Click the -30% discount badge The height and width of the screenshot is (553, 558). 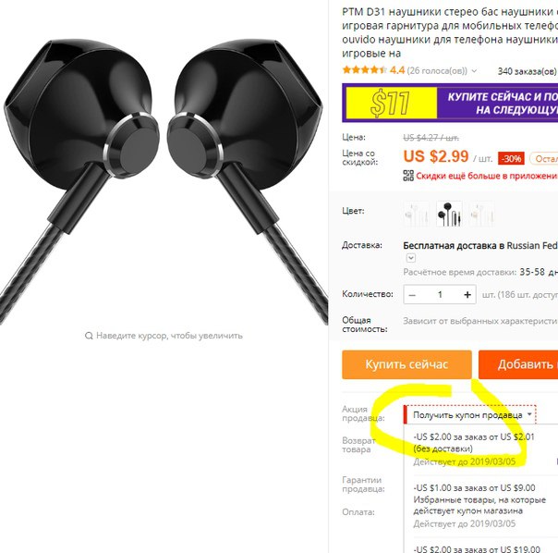pos(512,158)
